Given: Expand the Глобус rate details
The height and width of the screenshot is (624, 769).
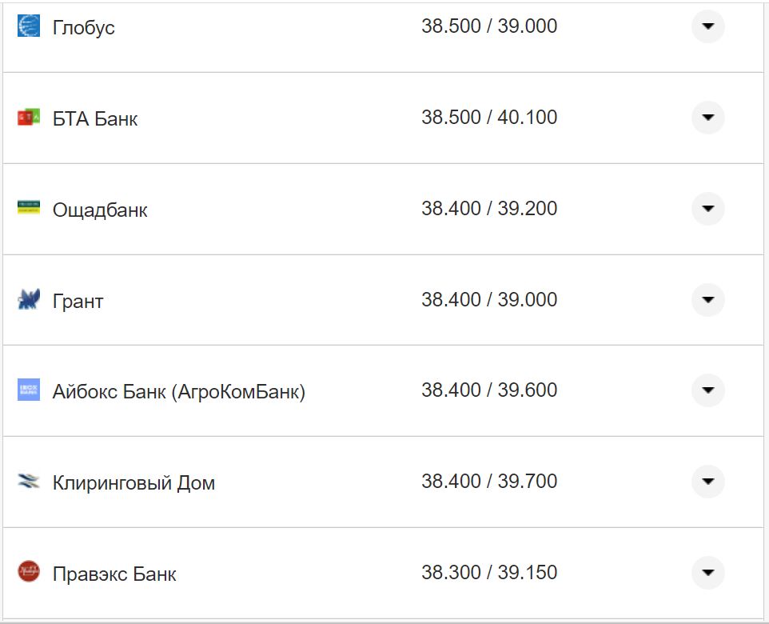Looking at the screenshot, I should (707, 26).
